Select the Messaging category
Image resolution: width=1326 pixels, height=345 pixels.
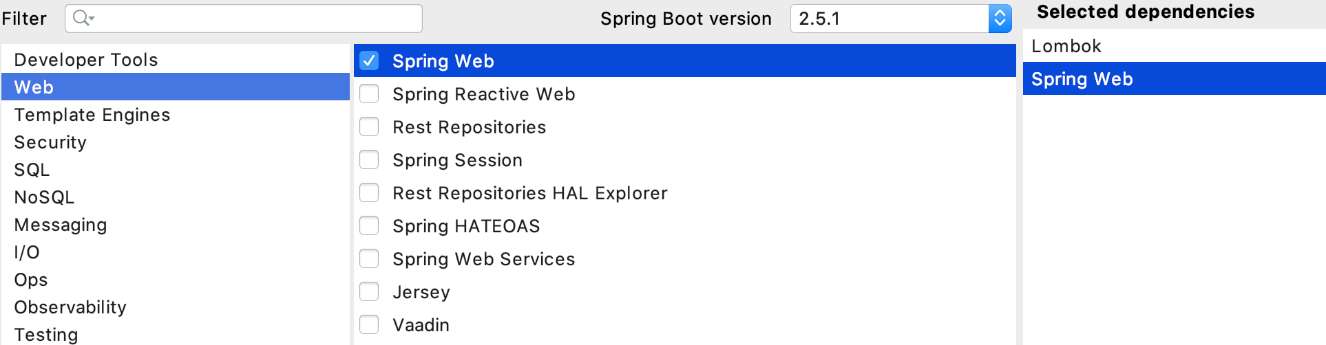click(61, 225)
